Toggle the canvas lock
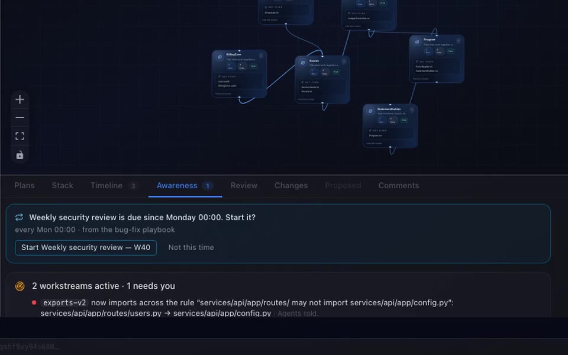 (x=20, y=154)
